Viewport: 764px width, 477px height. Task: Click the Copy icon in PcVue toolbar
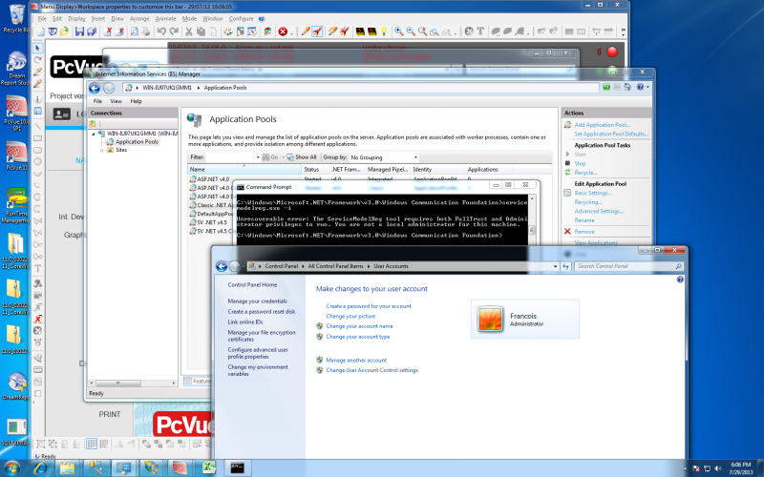(x=201, y=31)
